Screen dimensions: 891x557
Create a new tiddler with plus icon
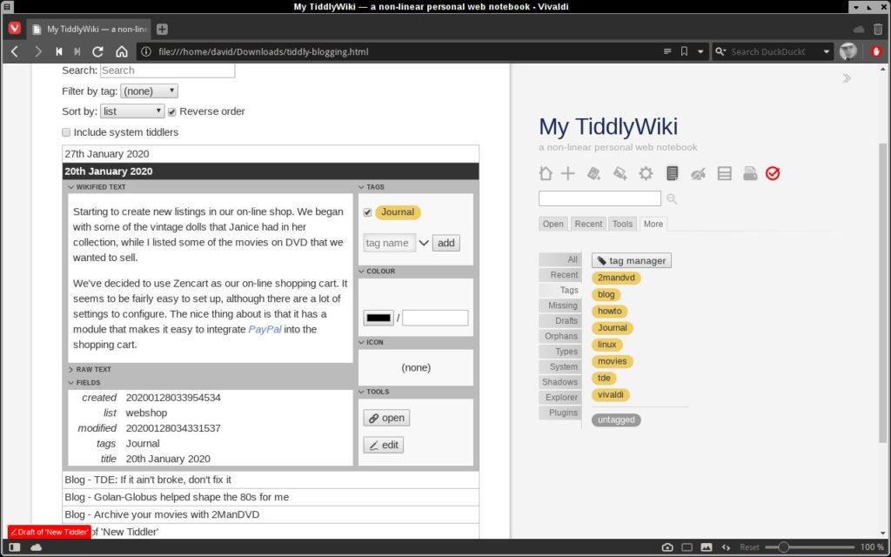point(568,173)
